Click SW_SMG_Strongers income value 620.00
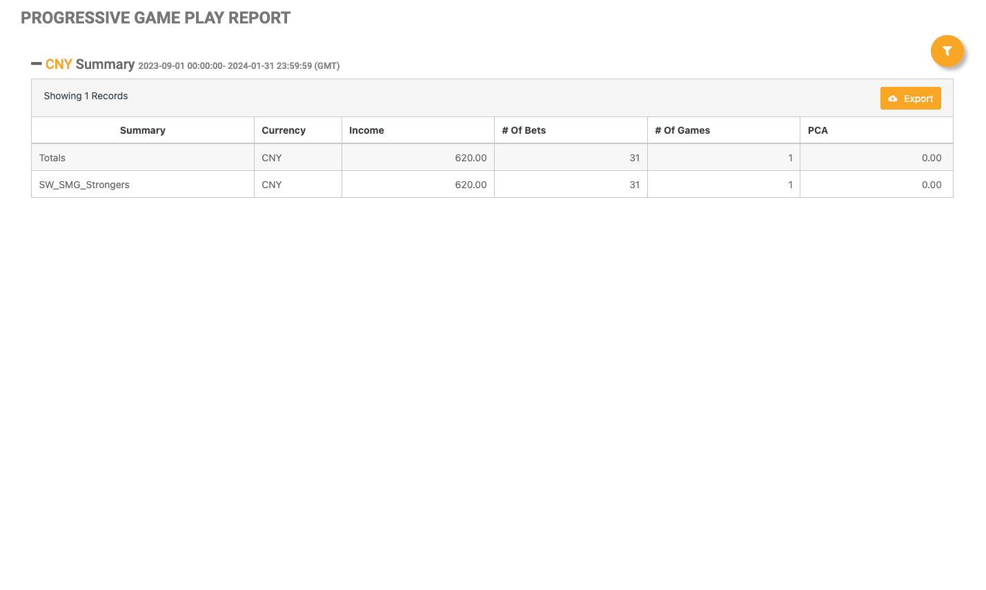The height and width of the screenshot is (590, 986). click(x=471, y=185)
